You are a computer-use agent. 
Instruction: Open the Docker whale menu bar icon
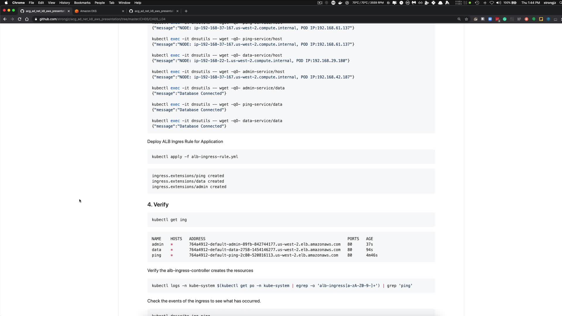(x=340, y=3)
